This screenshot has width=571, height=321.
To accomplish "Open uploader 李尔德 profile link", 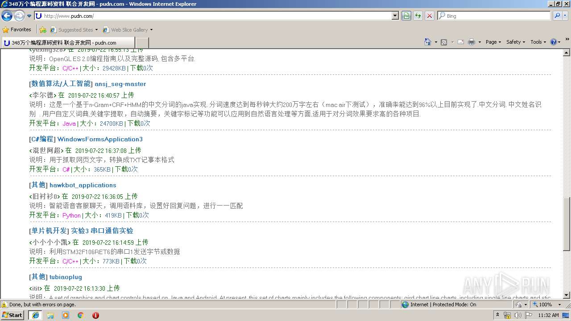I will point(43,95).
